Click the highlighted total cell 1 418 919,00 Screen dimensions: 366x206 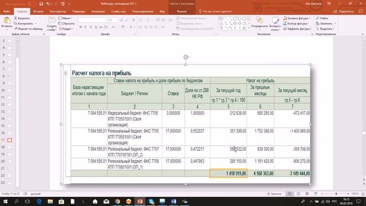(229, 173)
